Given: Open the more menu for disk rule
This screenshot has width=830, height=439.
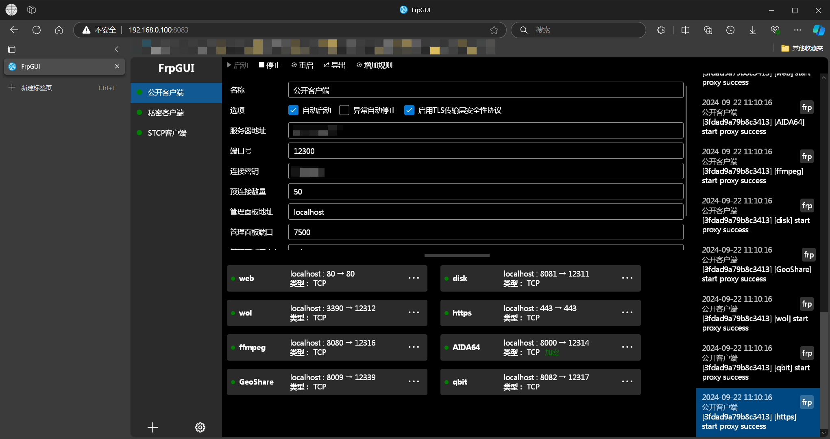Looking at the screenshot, I should point(627,278).
